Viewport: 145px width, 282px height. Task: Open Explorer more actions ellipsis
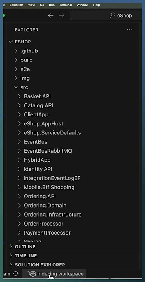pyautogui.click(x=130, y=30)
